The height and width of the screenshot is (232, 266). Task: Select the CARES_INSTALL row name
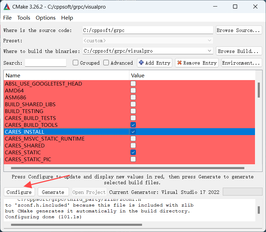click(25, 132)
